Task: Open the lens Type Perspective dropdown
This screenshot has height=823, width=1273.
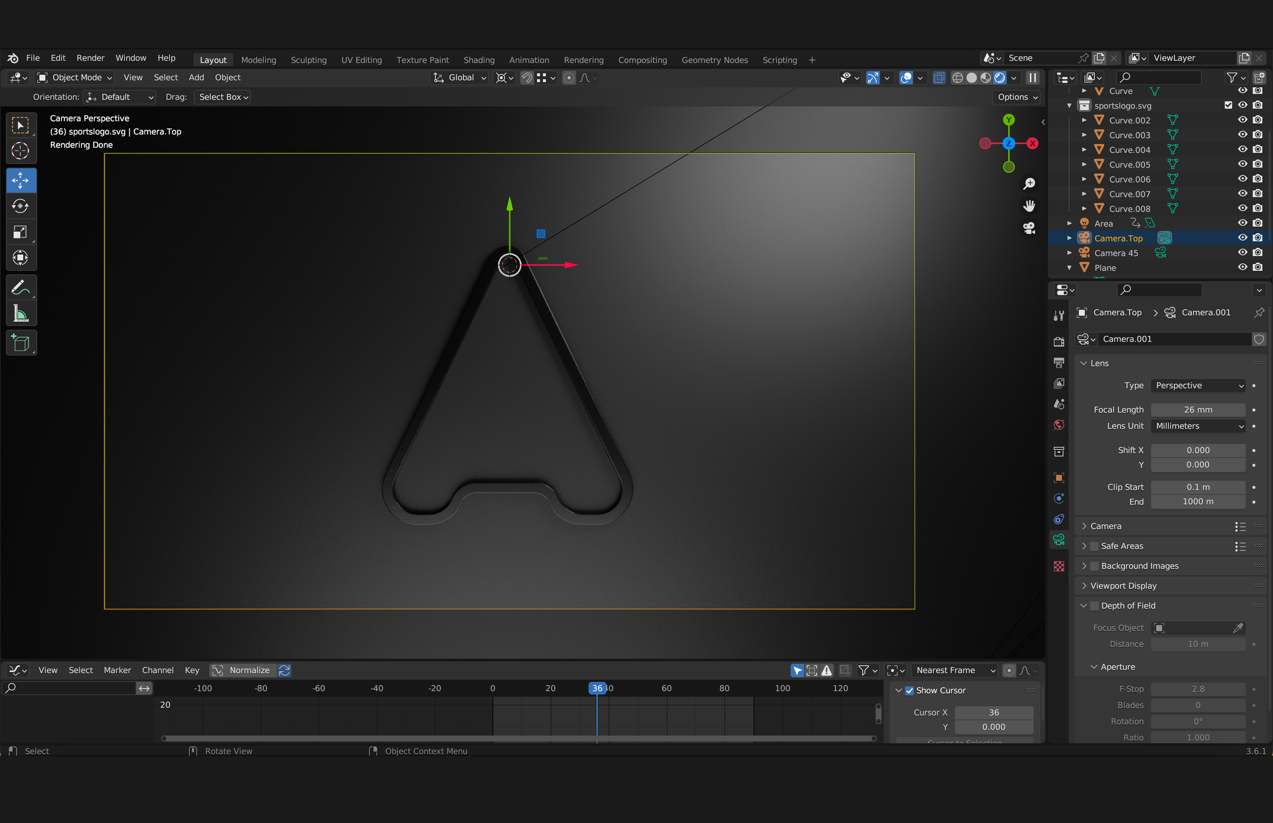Action: (x=1198, y=386)
